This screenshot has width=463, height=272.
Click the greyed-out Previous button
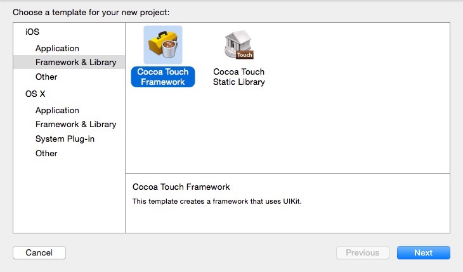(x=362, y=253)
